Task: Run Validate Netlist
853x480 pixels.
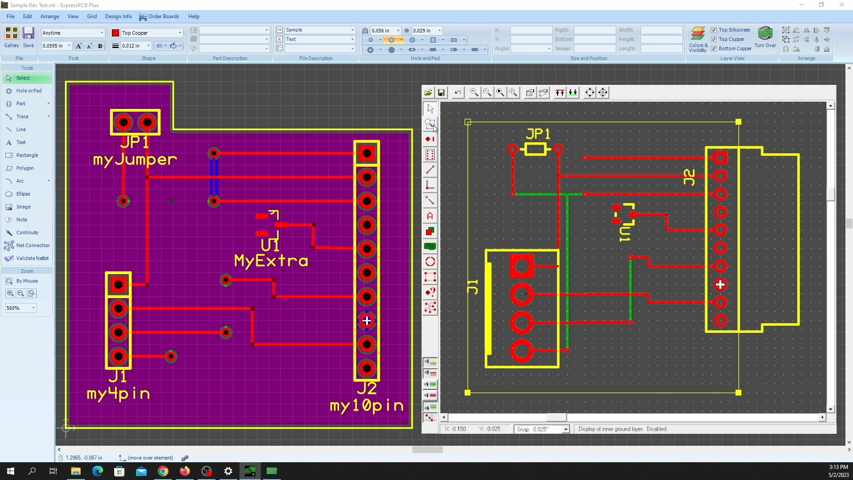Action: click(27, 258)
